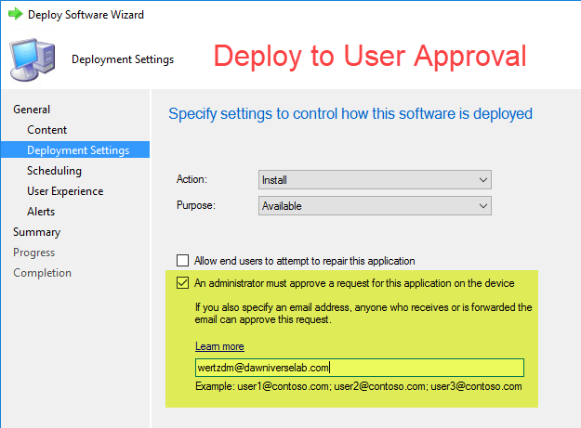581x428 pixels.
Task: Go to the Content wizard page
Action: coord(47,130)
